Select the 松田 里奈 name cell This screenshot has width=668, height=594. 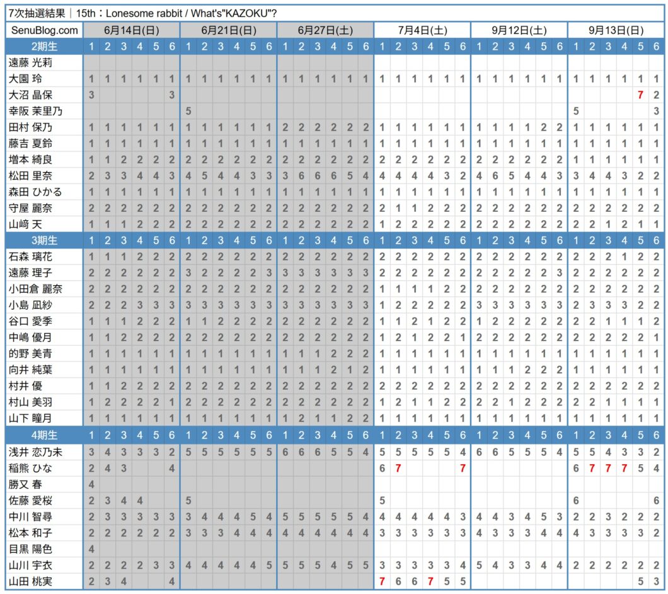coord(44,176)
